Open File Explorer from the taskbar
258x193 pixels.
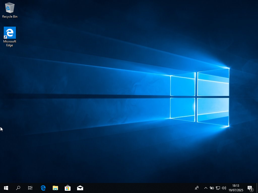point(55,188)
